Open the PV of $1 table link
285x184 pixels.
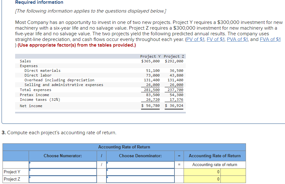tap(195, 39)
